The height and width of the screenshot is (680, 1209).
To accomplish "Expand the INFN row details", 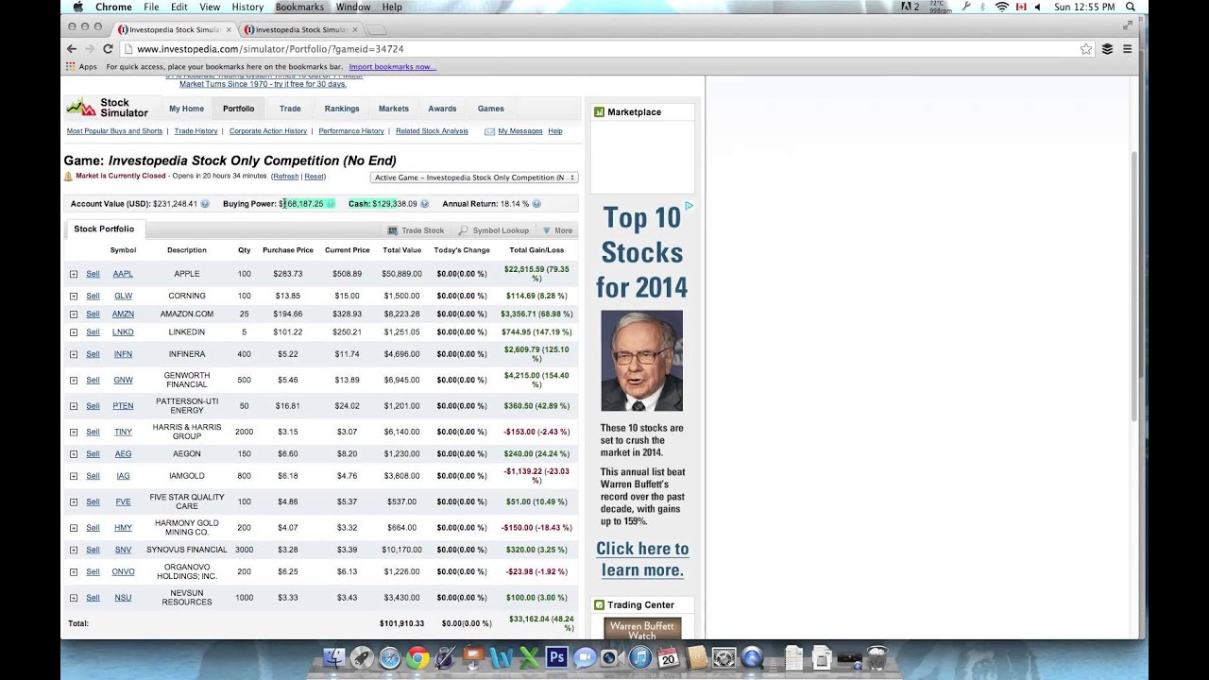I will (x=73, y=354).
